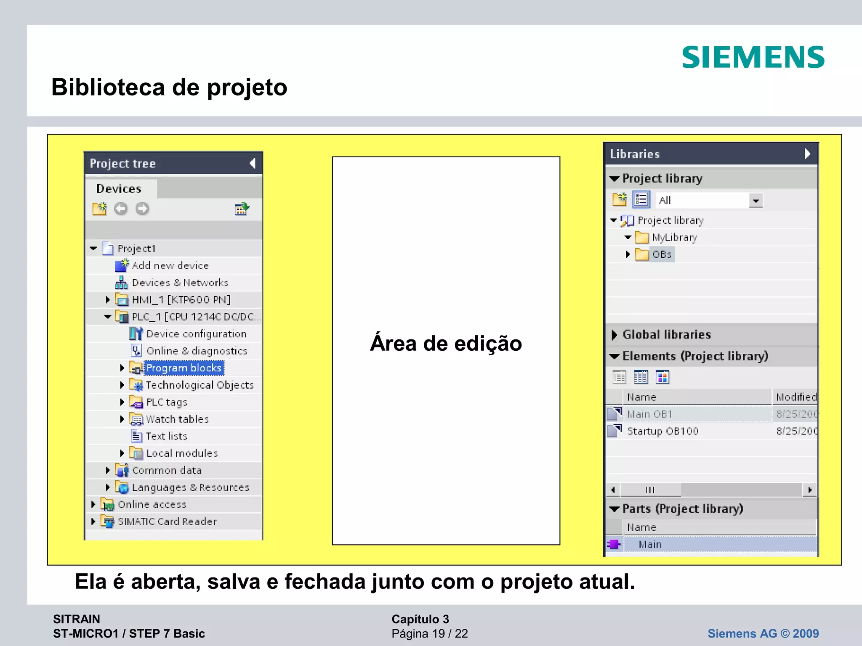Screen dimensions: 862x646
Task: Select Project1 in the tree
Action: [x=136, y=249]
